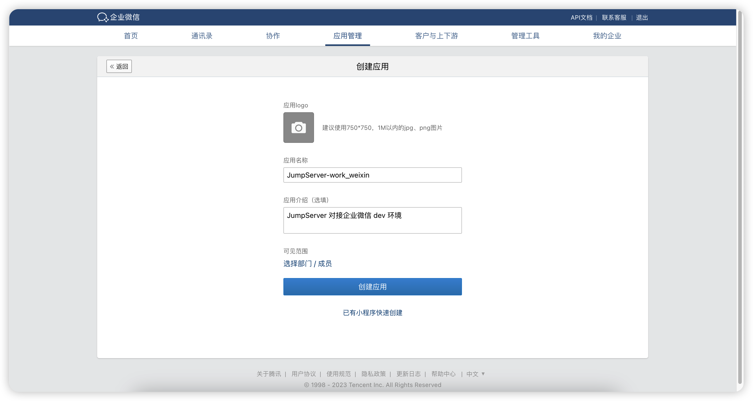The image size is (753, 401).
Task: Open the 首页 tab
Action: 131,36
